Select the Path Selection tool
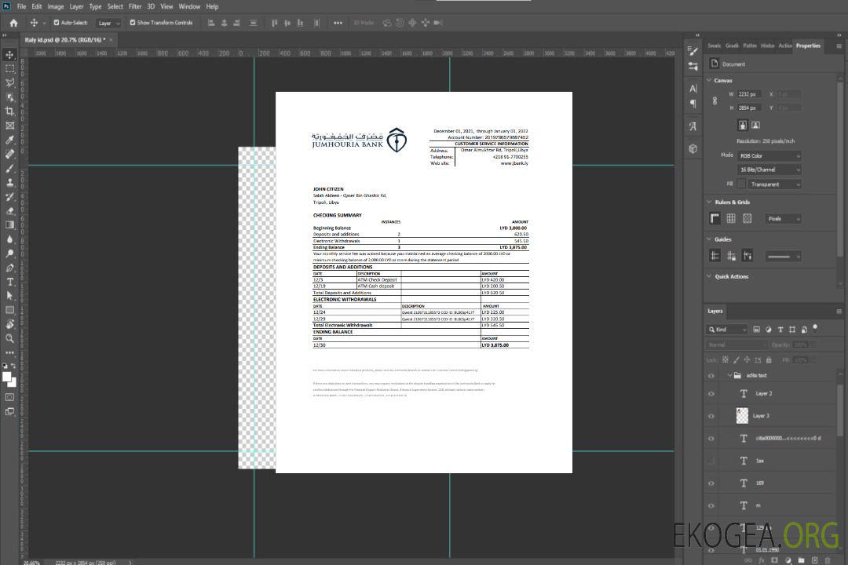Viewport: 848px width, 565px height. [9, 296]
